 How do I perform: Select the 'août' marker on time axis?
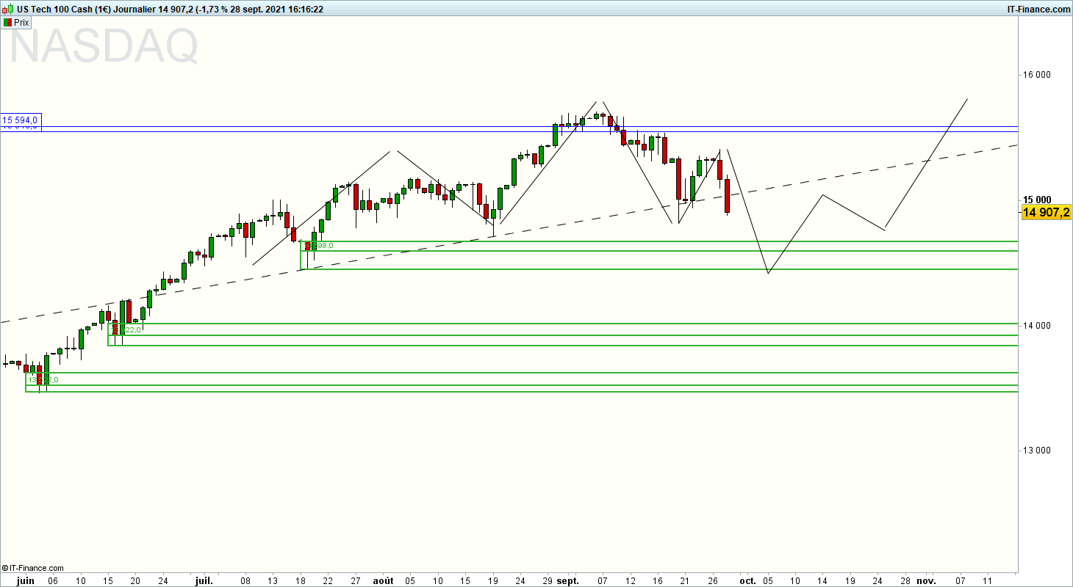click(x=383, y=580)
